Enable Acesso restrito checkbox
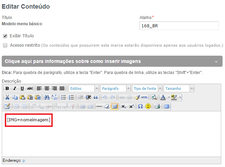225x167 pixels. pyautogui.click(x=5, y=45)
